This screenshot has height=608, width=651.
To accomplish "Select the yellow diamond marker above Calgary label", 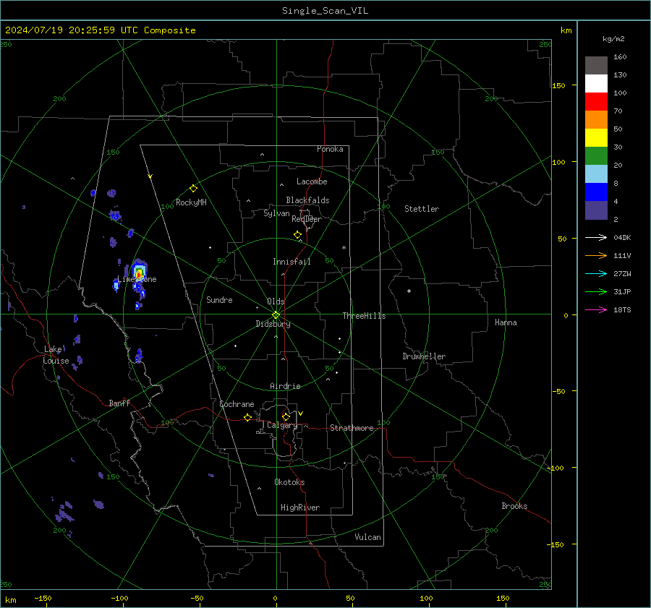I will coord(286,416).
